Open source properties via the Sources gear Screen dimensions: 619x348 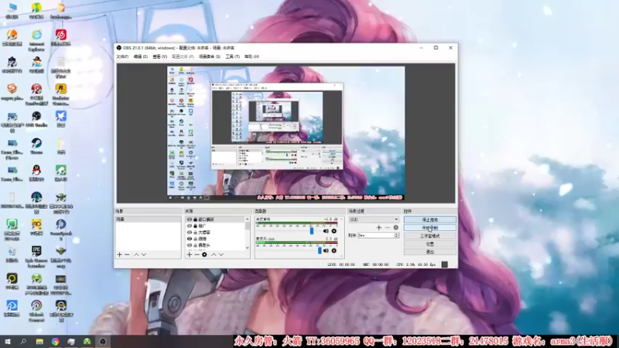(x=204, y=255)
